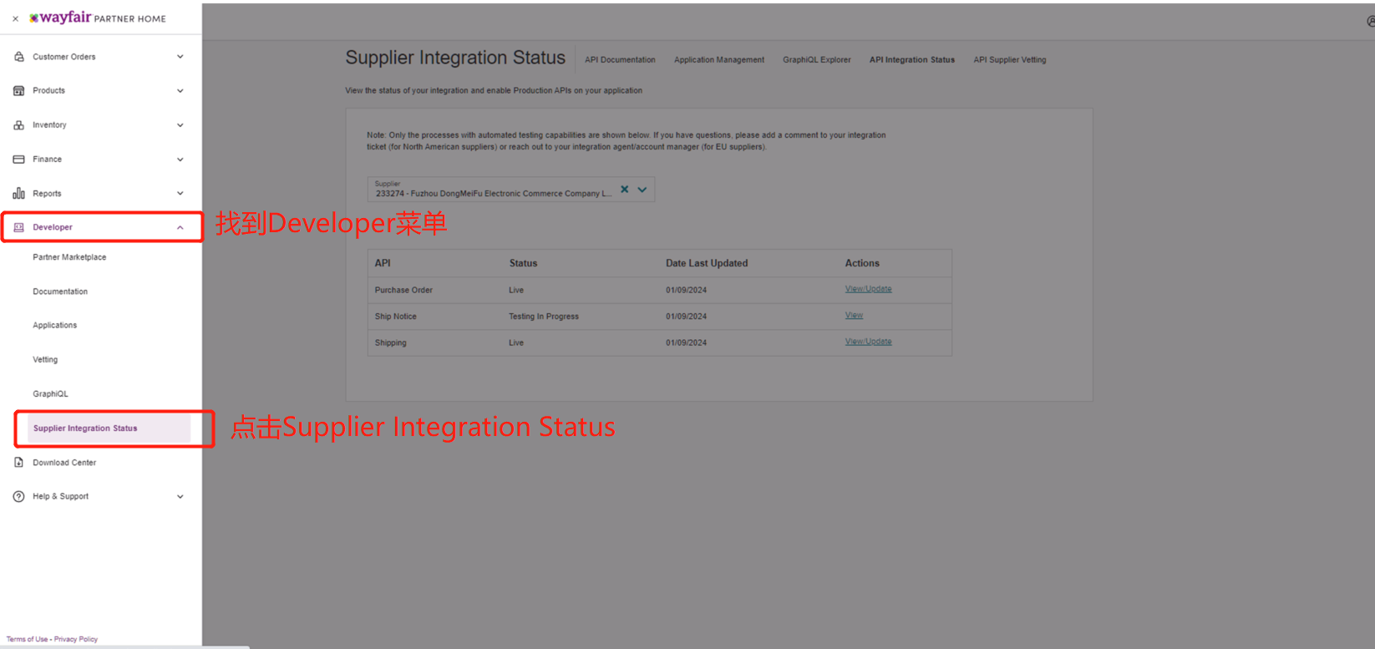
Task: Open the user account icon at top right
Action: click(1370, 22)
